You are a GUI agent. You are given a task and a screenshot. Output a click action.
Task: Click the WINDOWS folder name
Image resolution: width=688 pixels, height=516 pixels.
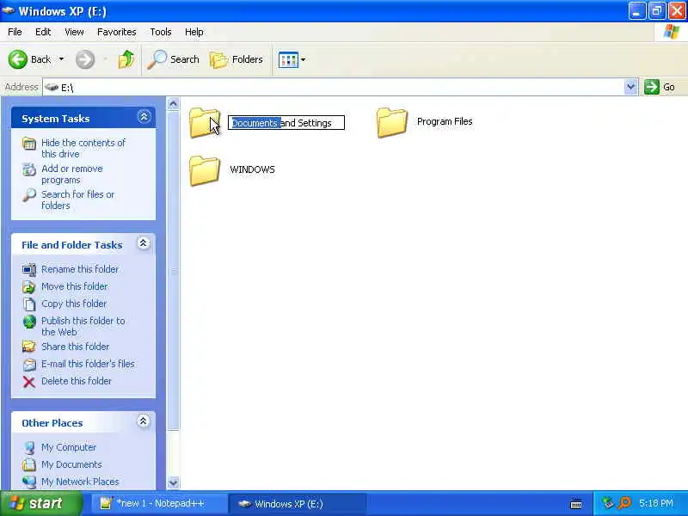tap(252, 169)
